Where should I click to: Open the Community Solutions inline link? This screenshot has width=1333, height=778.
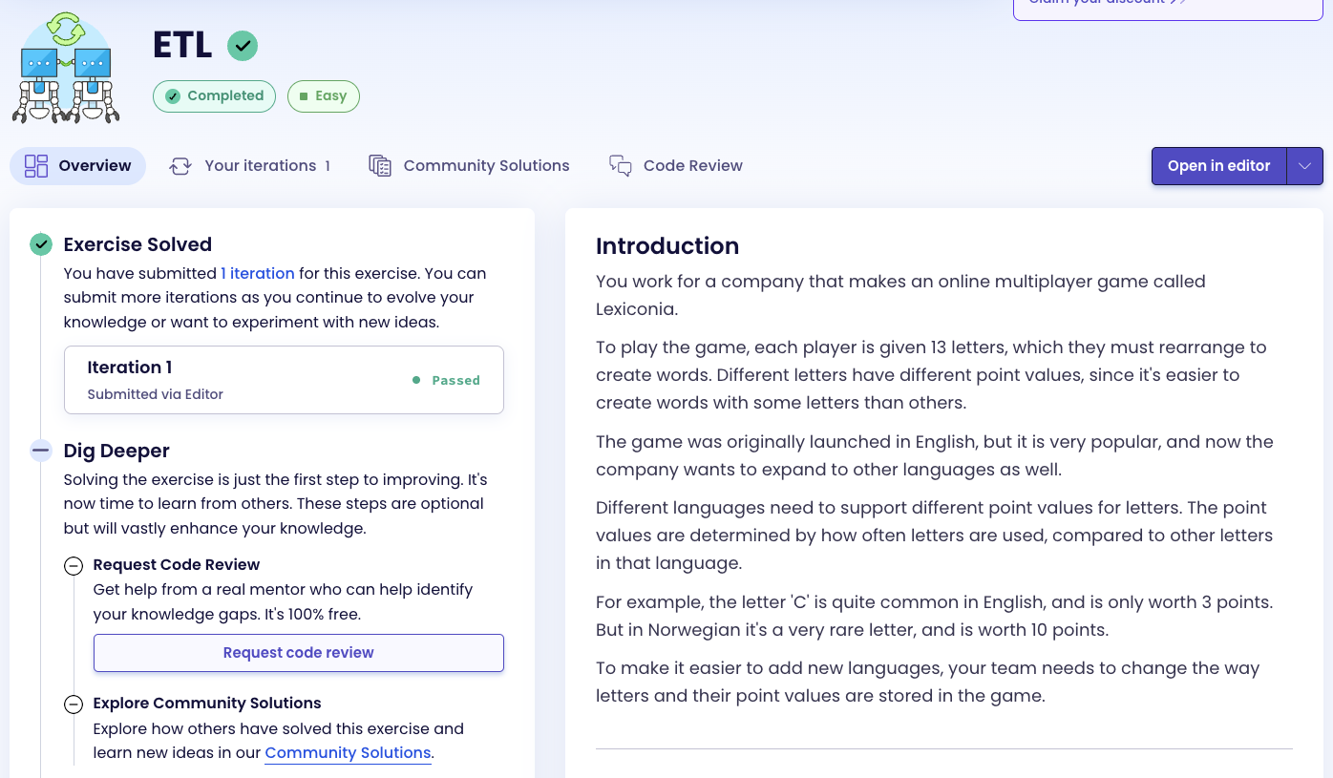[x=348, y=753]
